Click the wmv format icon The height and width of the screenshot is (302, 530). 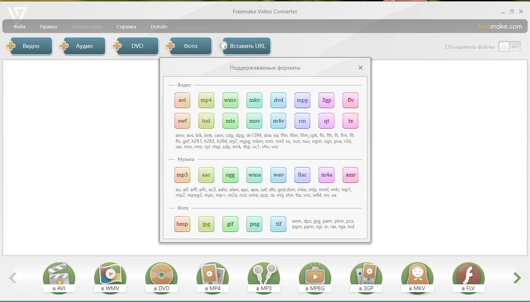click(230, 100)
